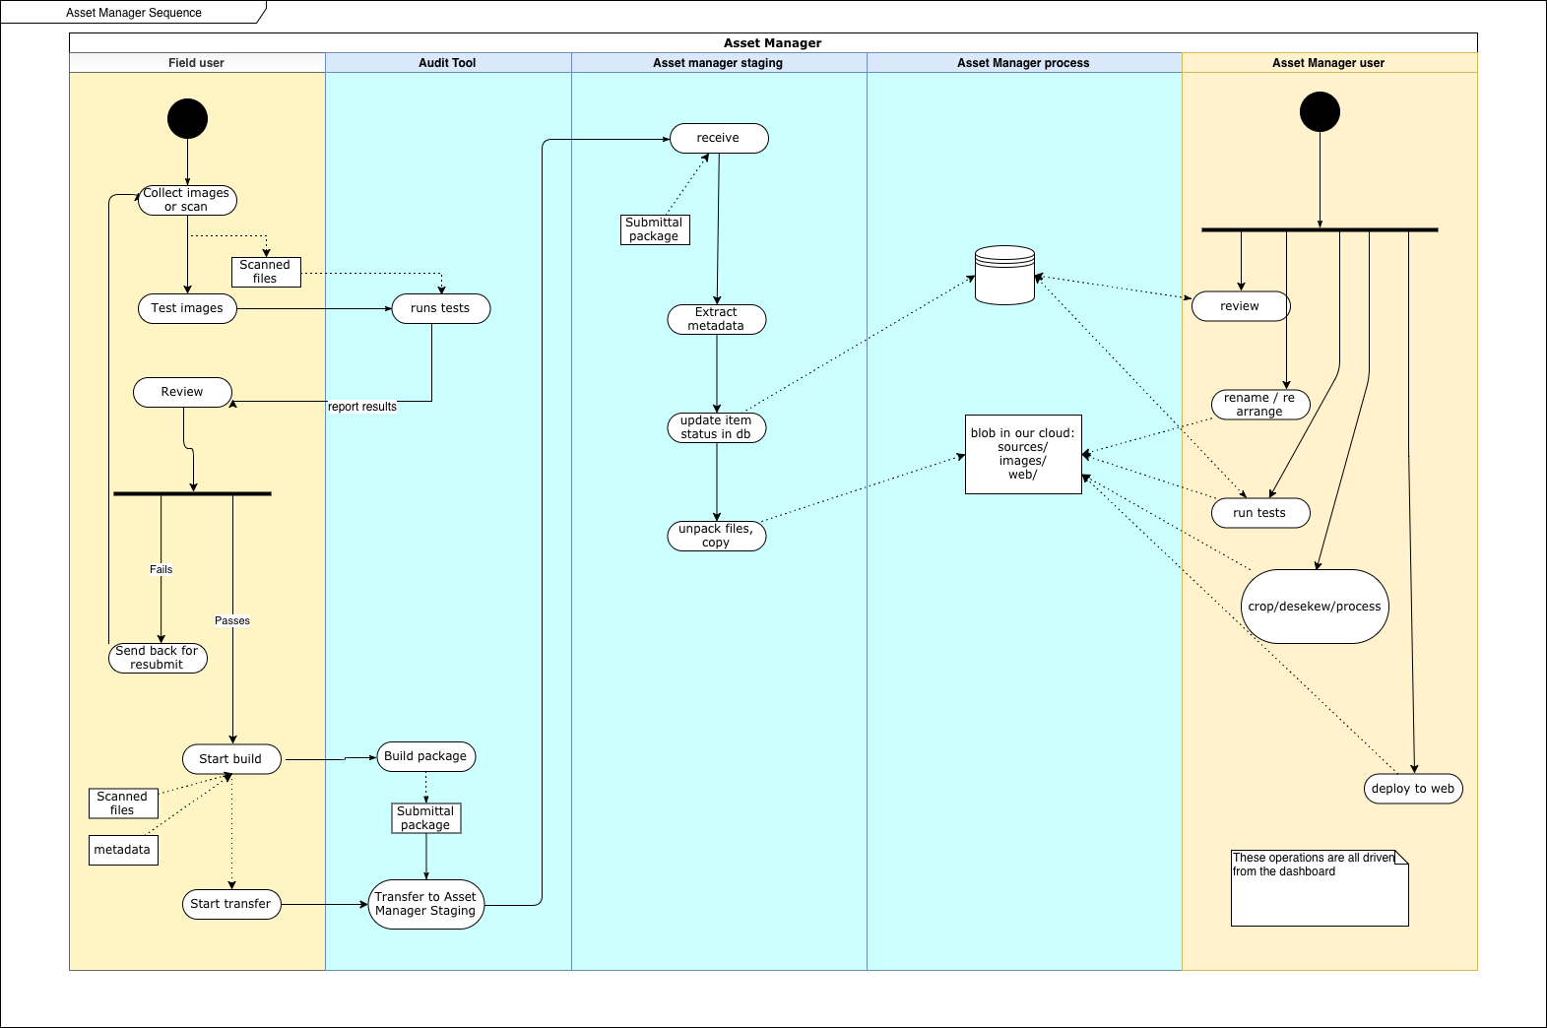This screenshot has height=1028, width=1547.
Task: Select the 'update item status in db' node
Action: (x=717, y=427)
